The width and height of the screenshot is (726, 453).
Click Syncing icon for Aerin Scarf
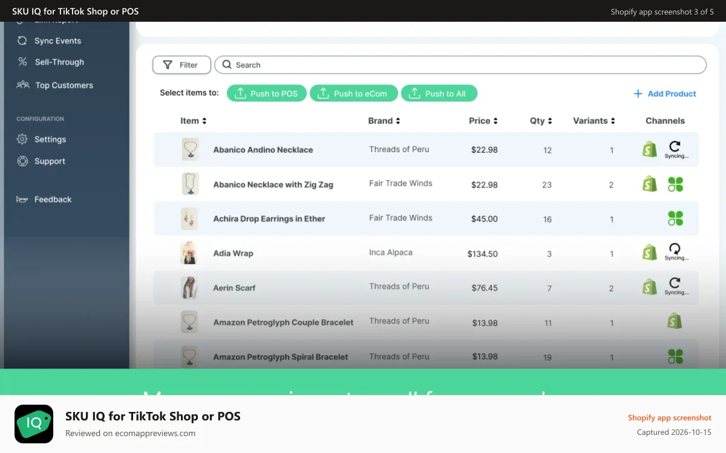[675, 286]
